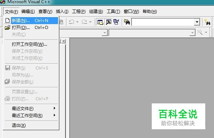This screenshot has width=214, height=138.
Task: Click the WizardBar actions wand icon
Action: [200, 32]
